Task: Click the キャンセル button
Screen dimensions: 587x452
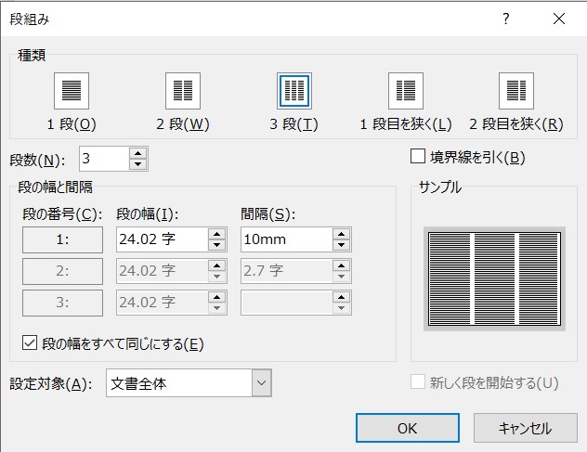Action: 525,428
